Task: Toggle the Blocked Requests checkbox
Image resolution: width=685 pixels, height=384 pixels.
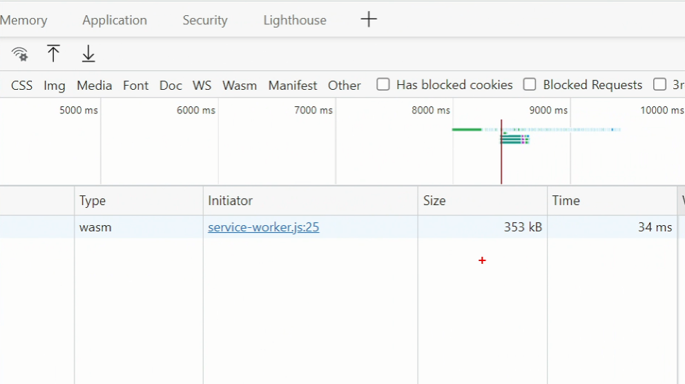Action: [x=530, y=84]
